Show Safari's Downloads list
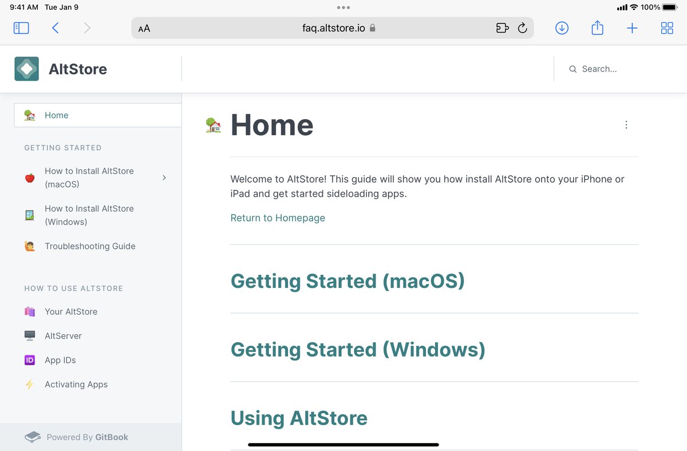The width and height of the screenshot is (687, 451). (x=562, y=27)
